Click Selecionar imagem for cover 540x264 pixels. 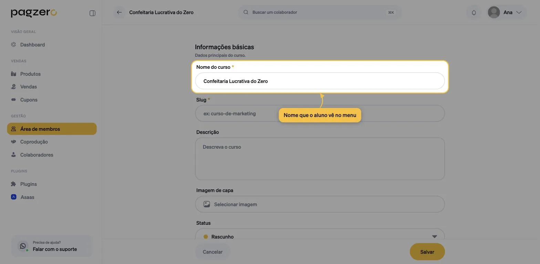[x=320, y=204]
